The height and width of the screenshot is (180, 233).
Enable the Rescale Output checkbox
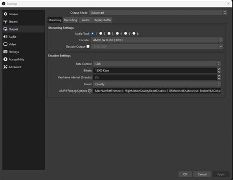click(88, 47)
